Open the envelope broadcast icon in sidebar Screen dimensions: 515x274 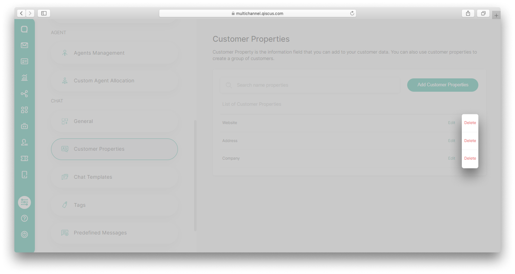point(24,45)
